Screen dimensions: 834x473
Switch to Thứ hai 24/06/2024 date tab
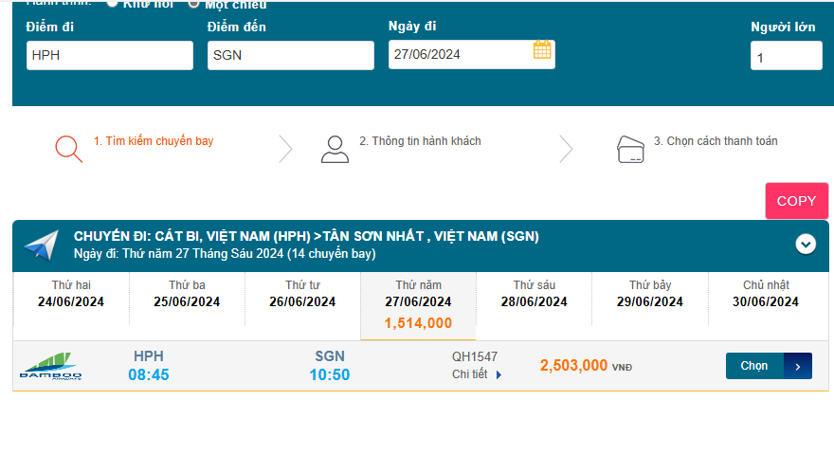tap(71, 294)
